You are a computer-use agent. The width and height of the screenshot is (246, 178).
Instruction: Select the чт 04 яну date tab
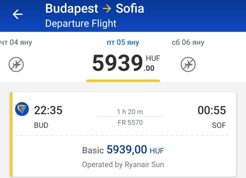(x=15, y=42)
